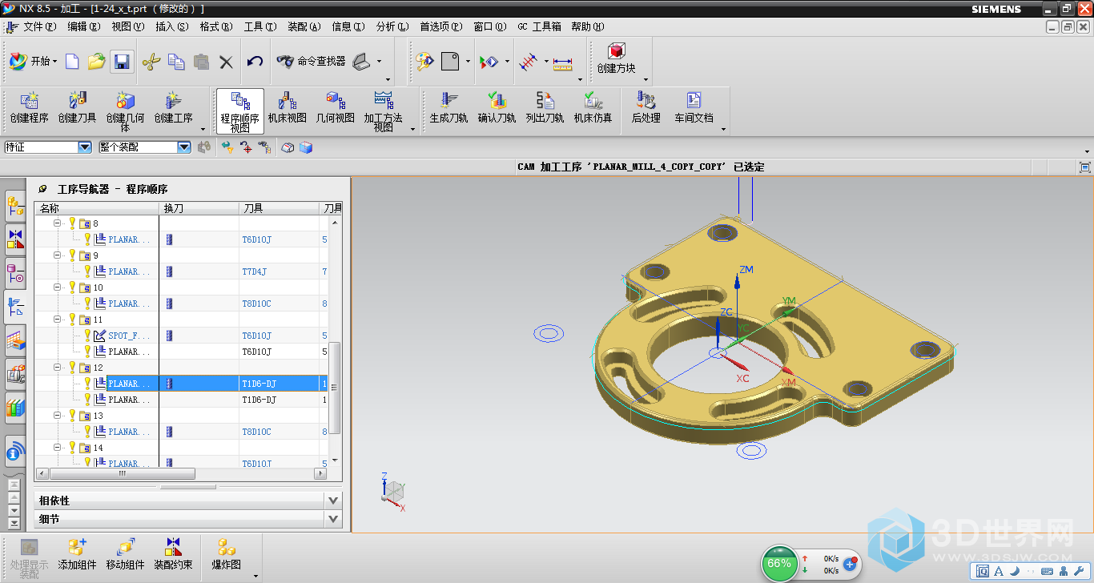This screenshot has height=583, width=1094.
Task: Click 装配约束 assembly constraints button
Action: click(x=173, y=554)
